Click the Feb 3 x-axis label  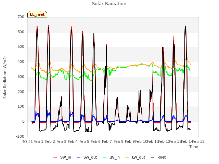tap(61, 141)
